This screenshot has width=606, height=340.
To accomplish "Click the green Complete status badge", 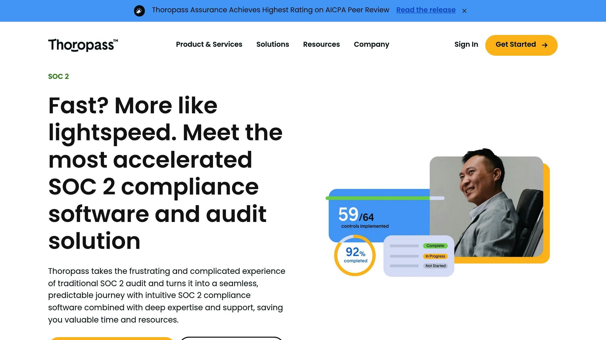I will point(435,246).
